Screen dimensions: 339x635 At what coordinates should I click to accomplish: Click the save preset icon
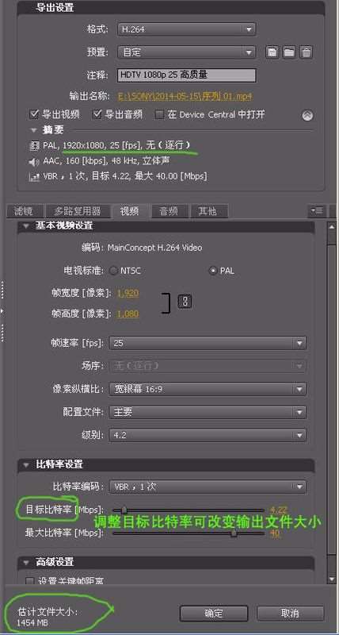(272, 52)
